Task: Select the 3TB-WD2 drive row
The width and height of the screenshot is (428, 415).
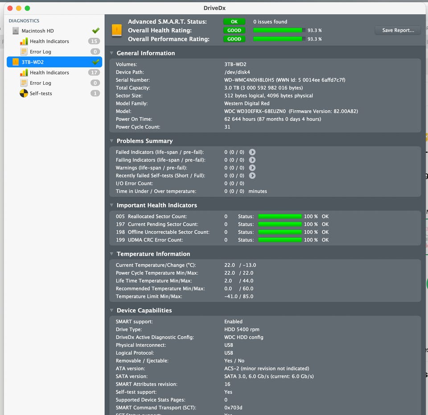Action: point(54,62)
